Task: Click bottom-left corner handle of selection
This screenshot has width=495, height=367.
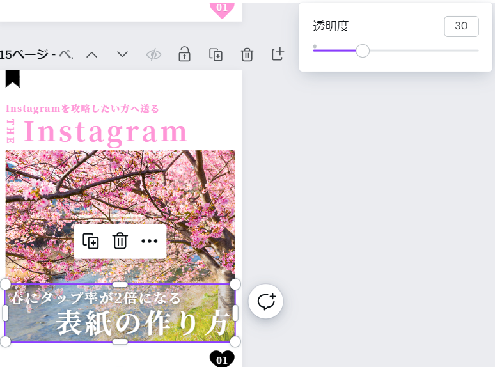Action: (5, 341)
